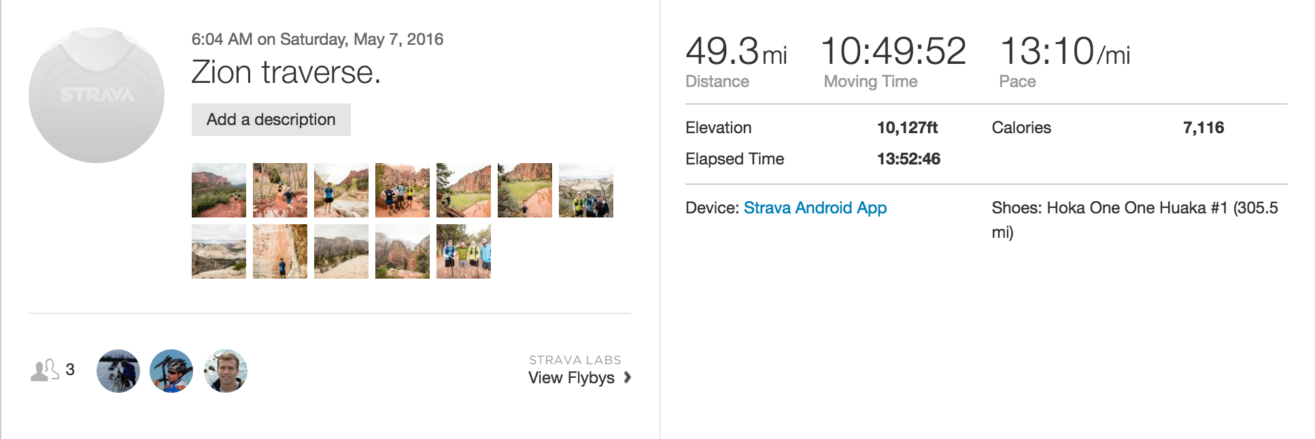Click the group athletes count icon
The width and height of the screenshot is (1315, 439).
point(45,370)
